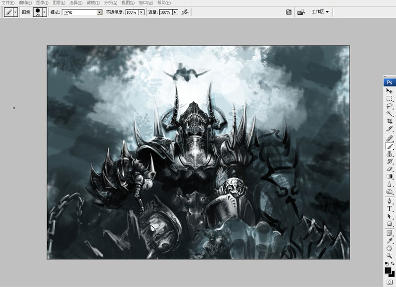Click the flow 100% input field
Screen dimensions: 396x287
pyautogui.click(x=166, y=12)
